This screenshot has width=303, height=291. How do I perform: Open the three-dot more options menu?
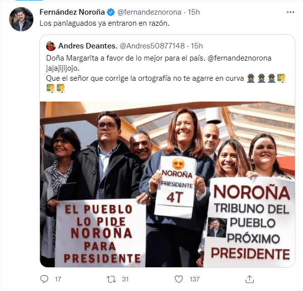290,12
